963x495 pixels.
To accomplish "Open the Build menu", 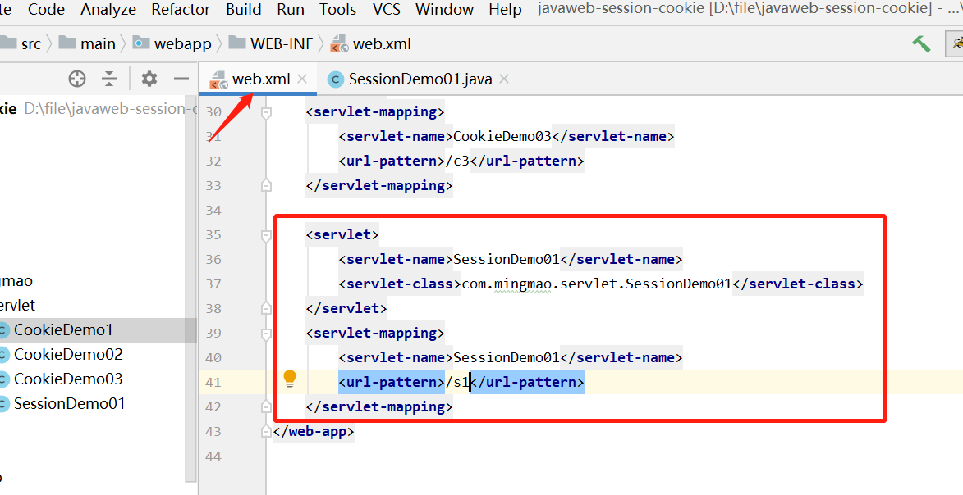I will [x=243, y=10].
